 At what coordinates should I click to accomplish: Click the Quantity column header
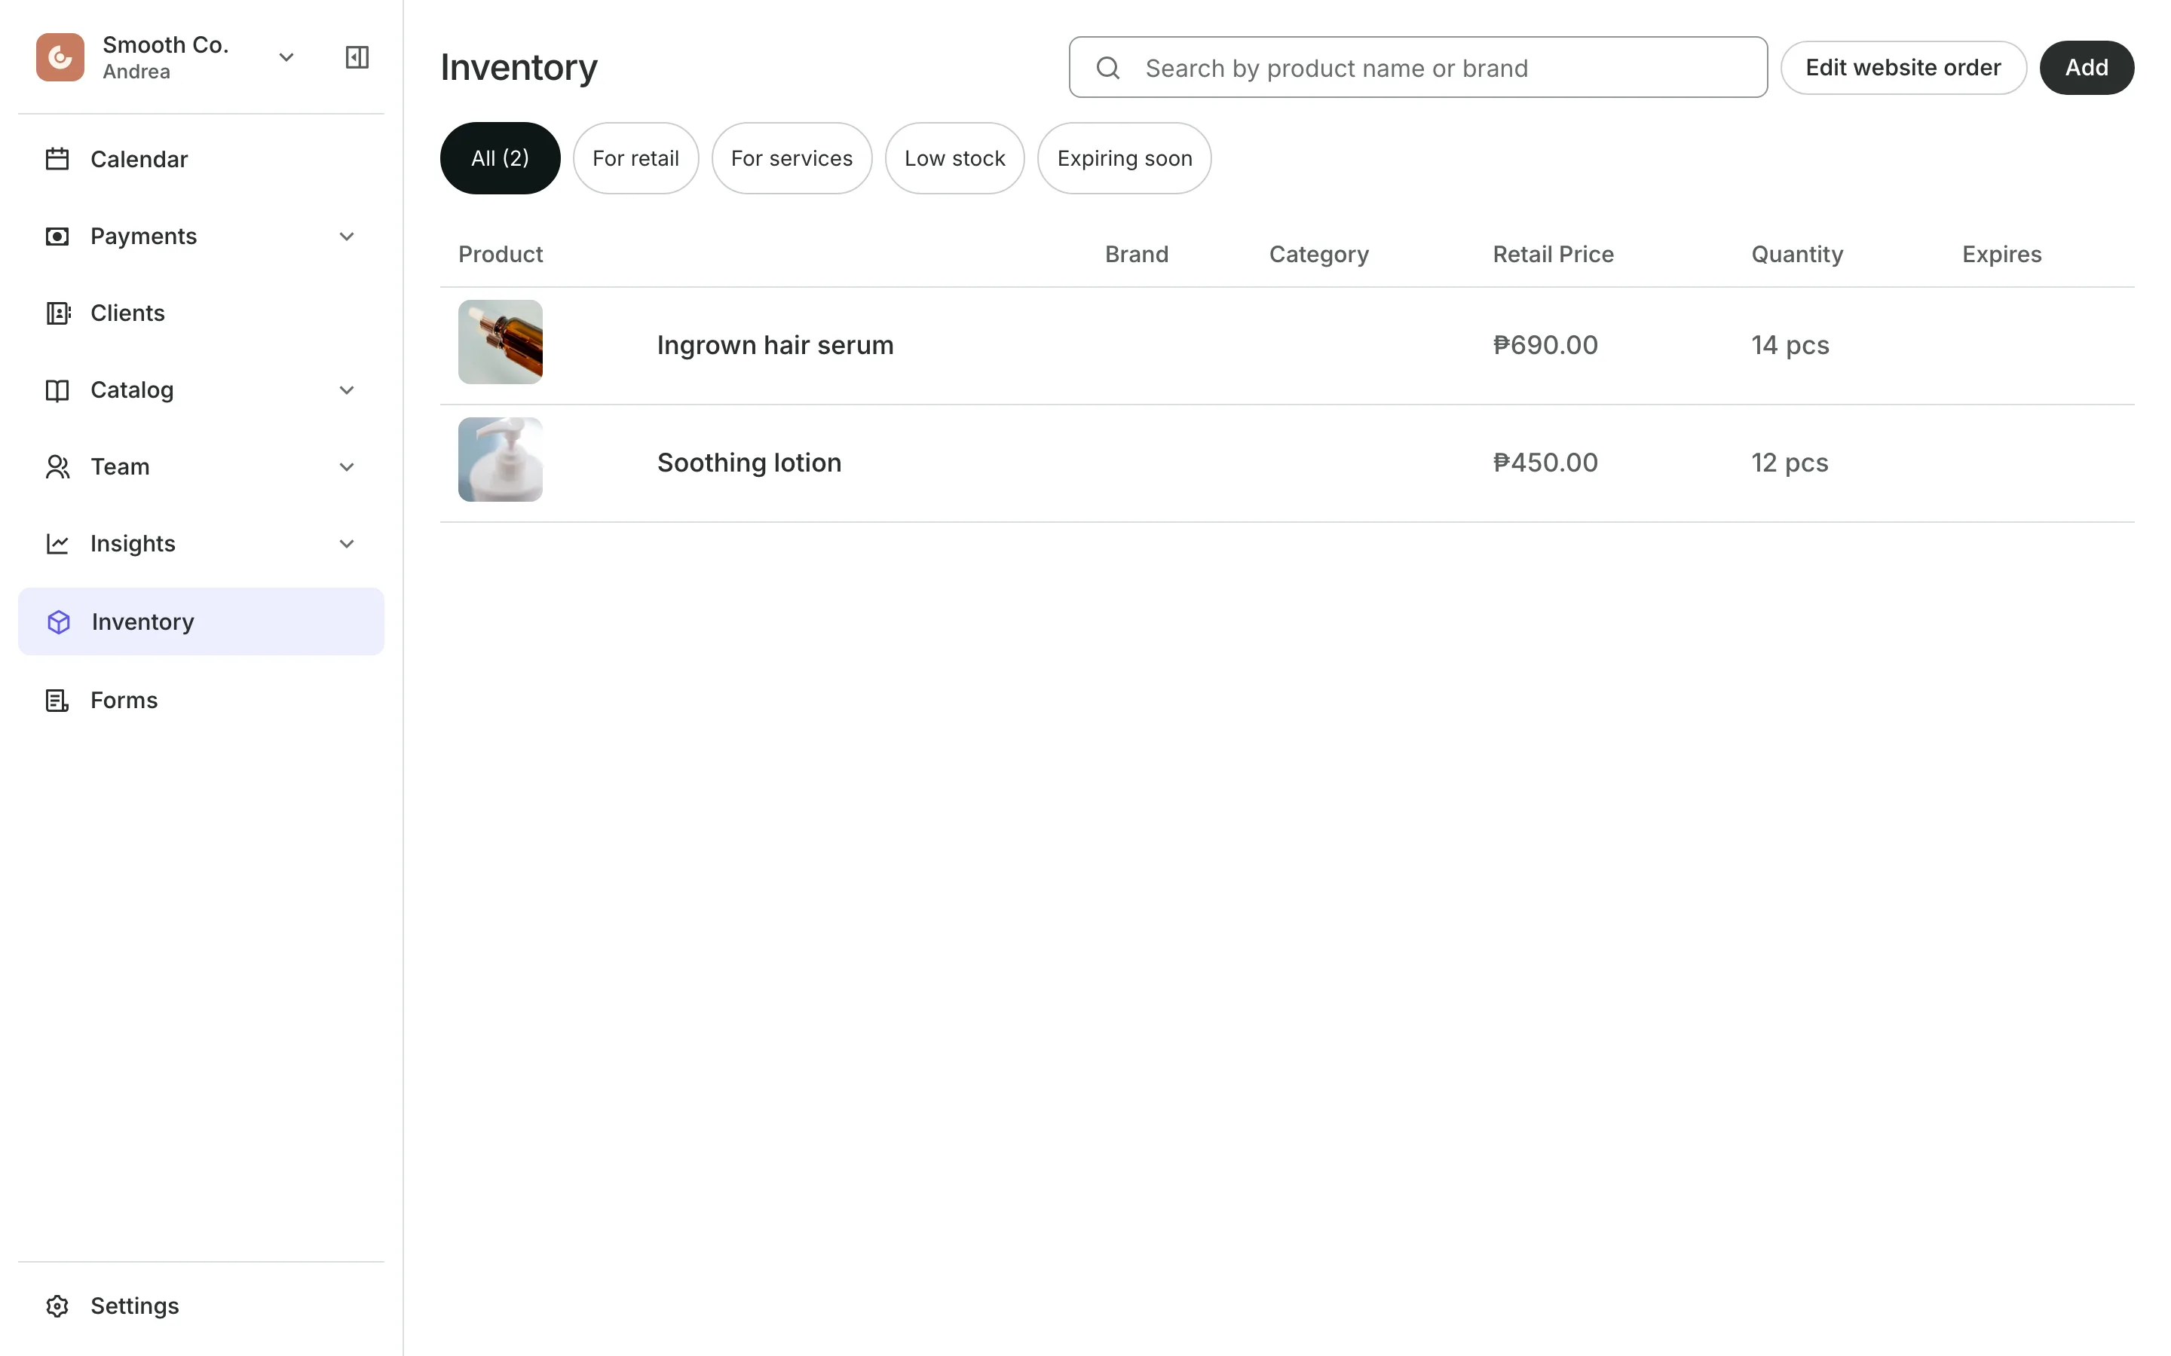pyautogui.click(x=1797, y=255)
